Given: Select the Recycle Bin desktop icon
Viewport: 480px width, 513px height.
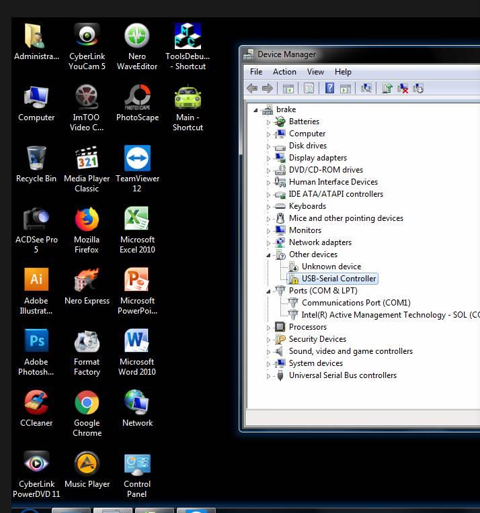Looking at the screenshot, I should tap(36, 165).
